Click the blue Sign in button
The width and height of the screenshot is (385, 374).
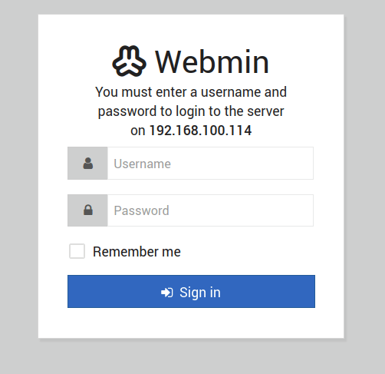[x=191, y=291]
